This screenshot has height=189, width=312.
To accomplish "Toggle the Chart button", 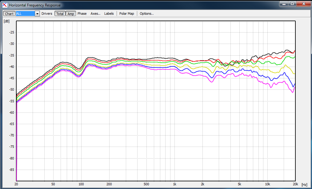I will 9,14.
